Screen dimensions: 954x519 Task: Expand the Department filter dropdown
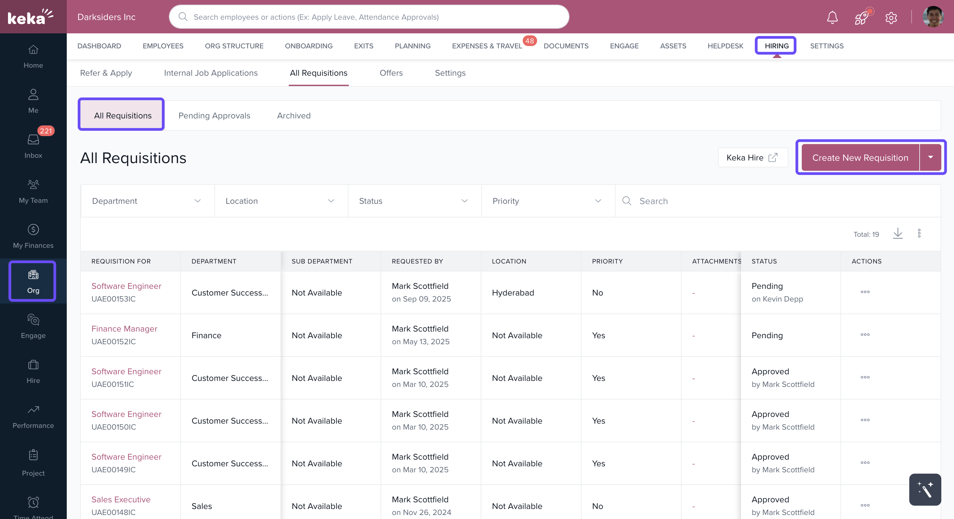pos(148,201)
